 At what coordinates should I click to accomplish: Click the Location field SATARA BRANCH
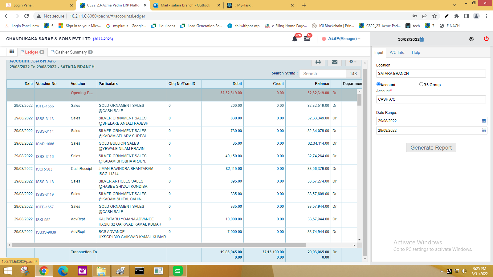(x=431, y=74)
